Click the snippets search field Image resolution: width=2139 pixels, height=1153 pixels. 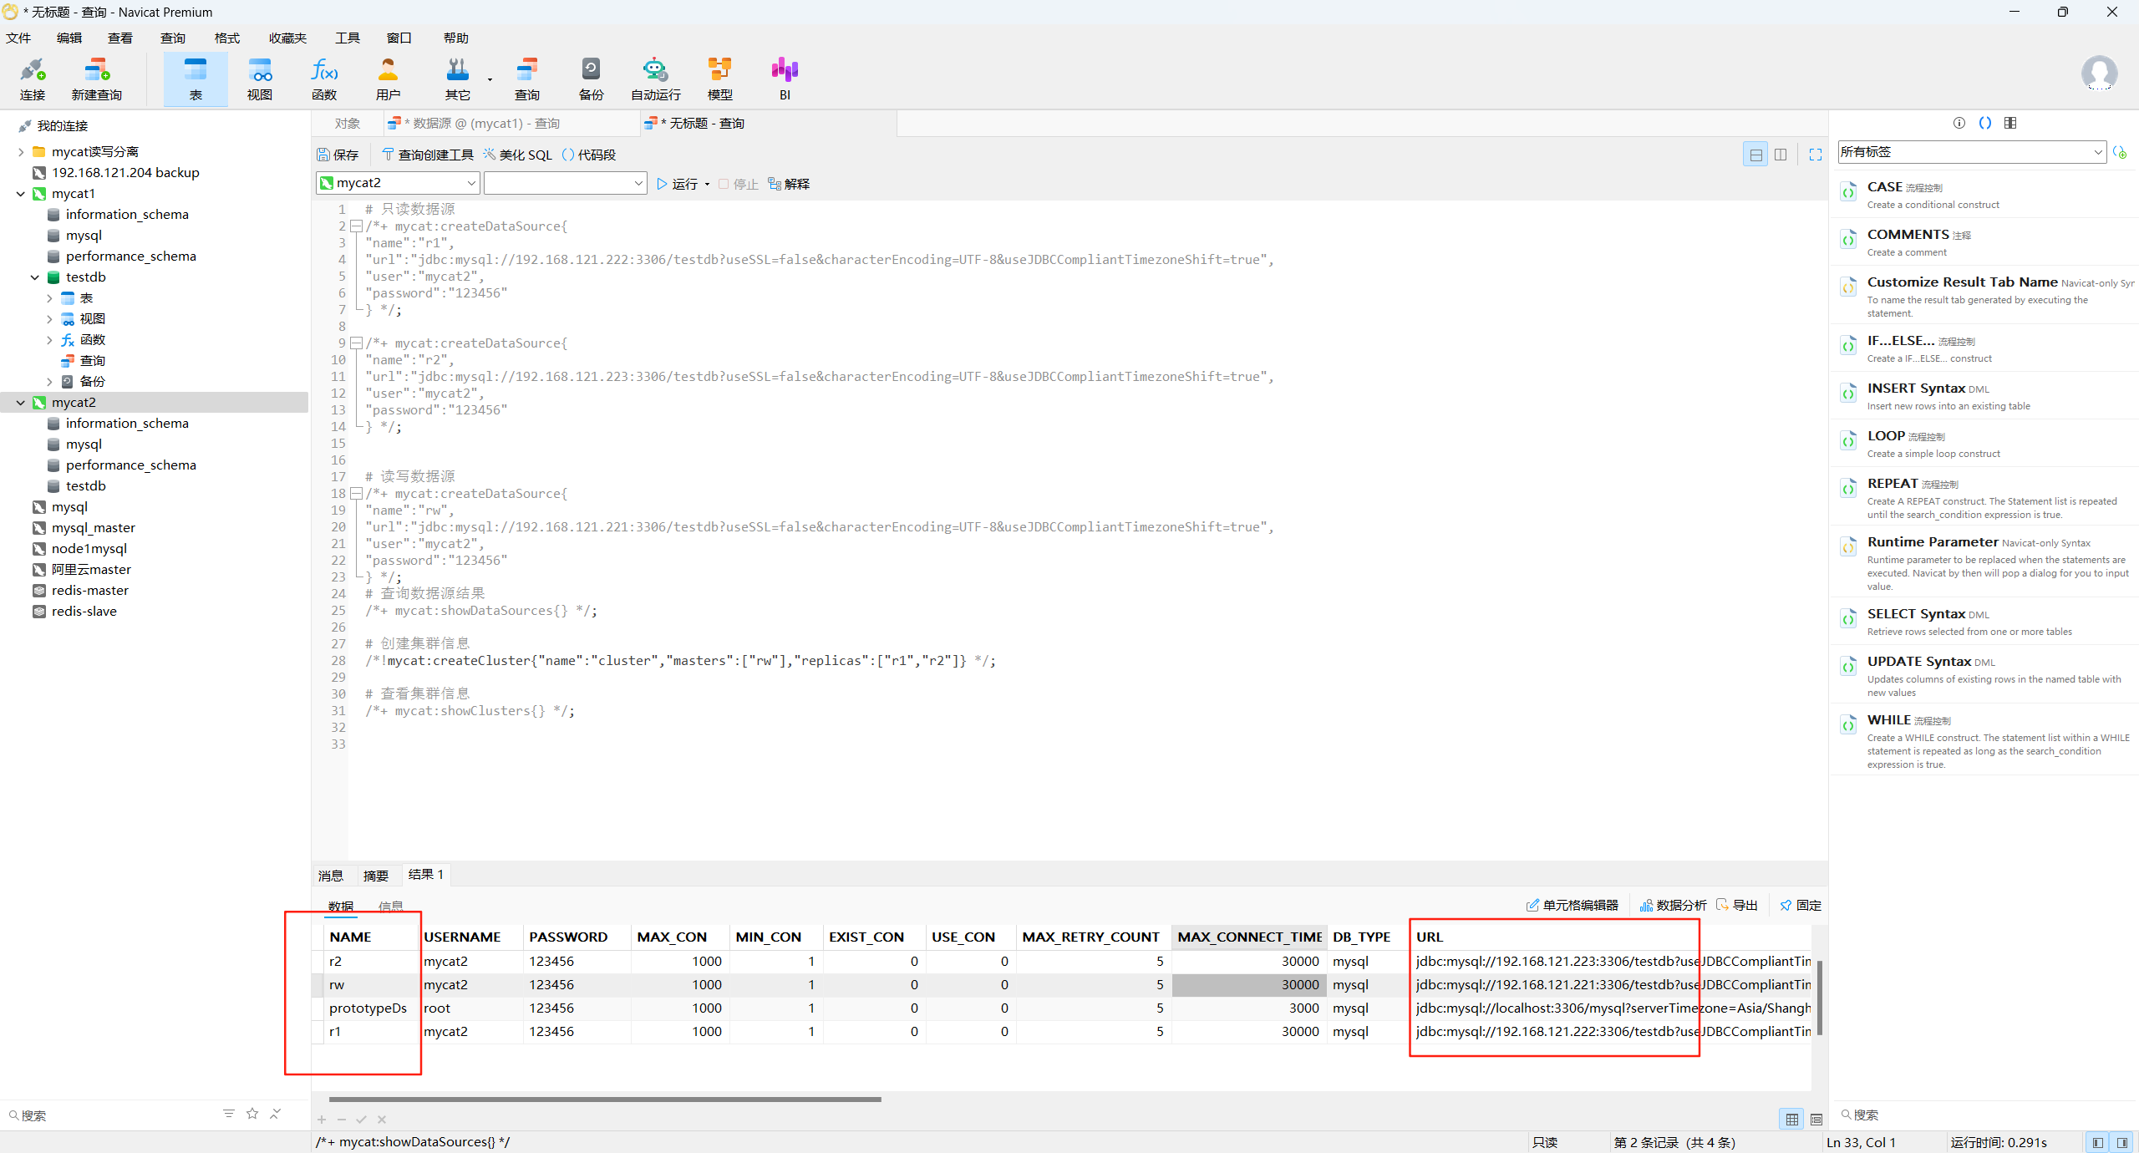coord(1986,1115)
